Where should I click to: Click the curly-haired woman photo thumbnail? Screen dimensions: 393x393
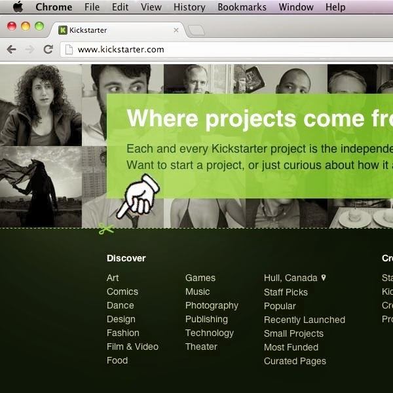41,105
